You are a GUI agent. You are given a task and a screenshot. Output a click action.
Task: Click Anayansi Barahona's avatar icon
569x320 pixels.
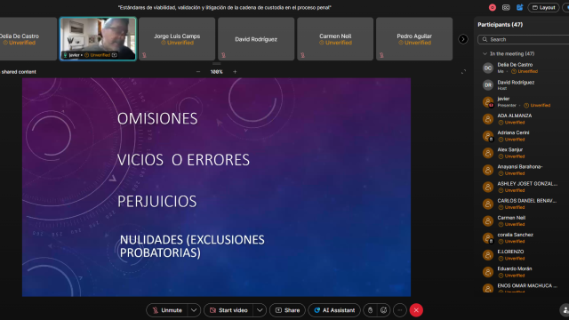click(x=488, y=170)
